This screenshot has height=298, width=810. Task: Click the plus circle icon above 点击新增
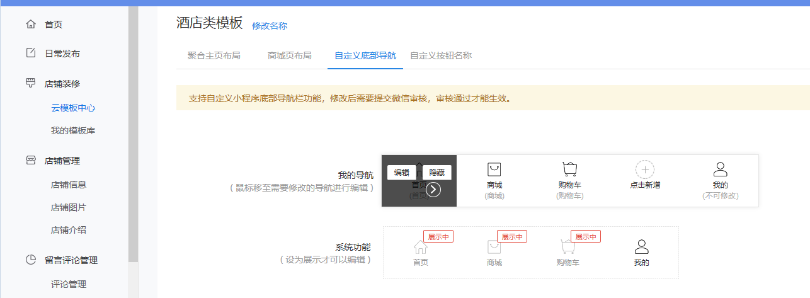[x=645, y=169]
